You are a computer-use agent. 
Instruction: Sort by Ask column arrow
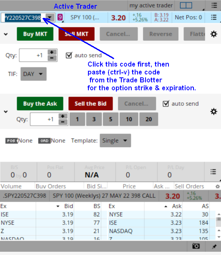point(166,206)
